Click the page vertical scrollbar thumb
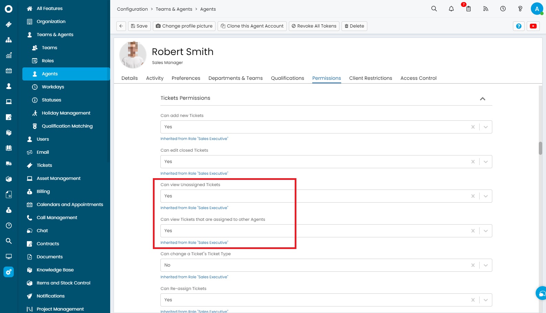Image resolution: width=546 pixels, height=313 pixels. coord(540,148)
